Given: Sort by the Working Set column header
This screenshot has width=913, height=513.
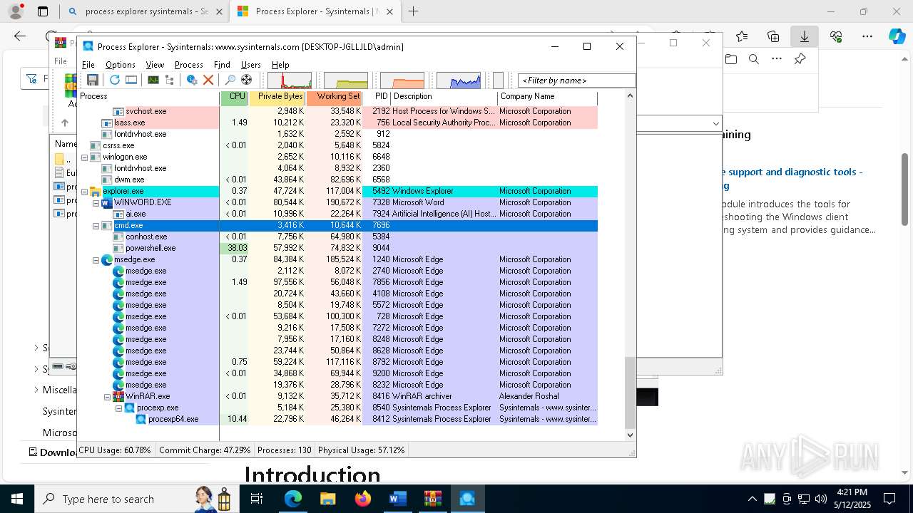Looking at the screenshot, I should pyautogui.click(x=335, y=97).
